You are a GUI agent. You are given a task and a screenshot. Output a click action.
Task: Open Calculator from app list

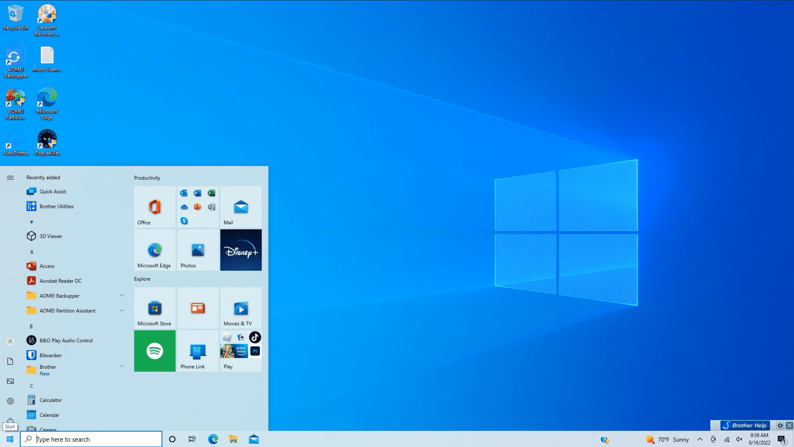pos(75,400)
